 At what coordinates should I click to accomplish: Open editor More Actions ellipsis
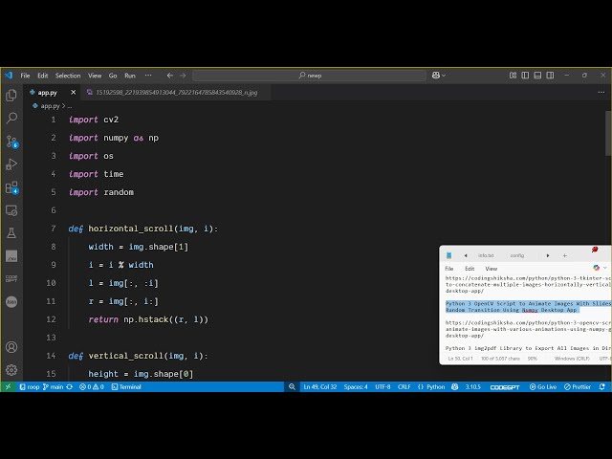coord(601,93)
